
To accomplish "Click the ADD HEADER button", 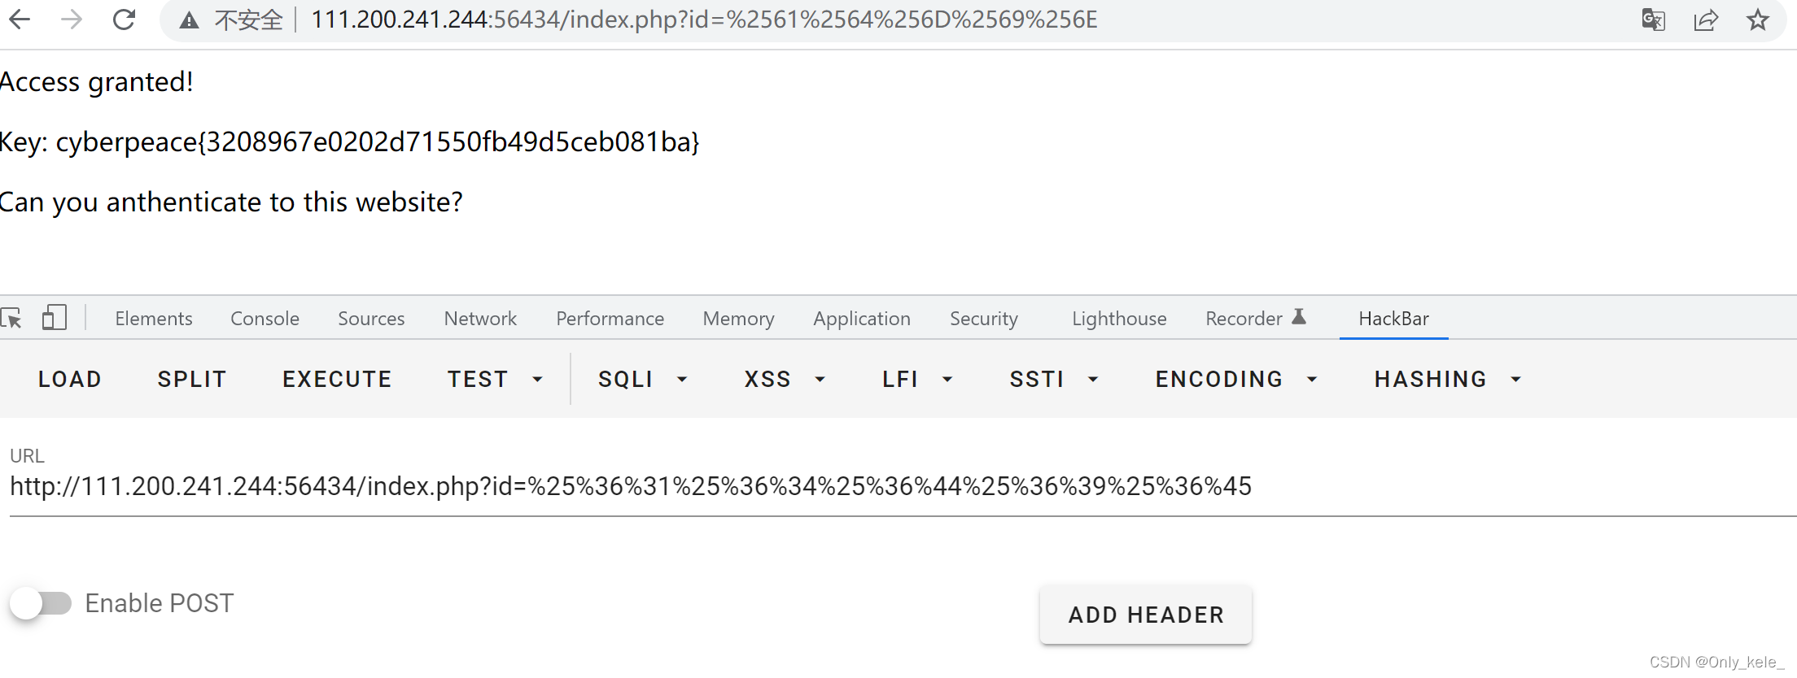I will coord(1145,615).
